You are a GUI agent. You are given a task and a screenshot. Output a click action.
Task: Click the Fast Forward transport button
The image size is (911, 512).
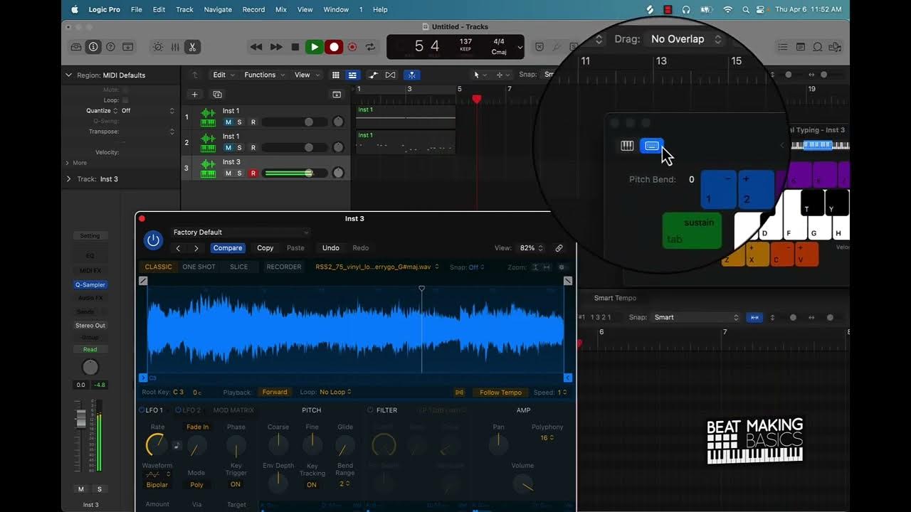coord(276,47)
